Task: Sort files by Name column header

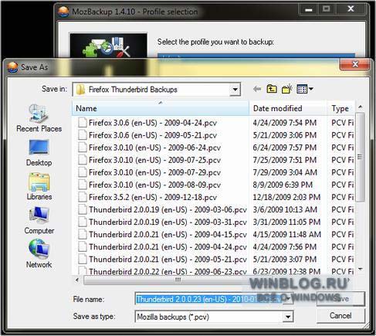Action: (x=161, y=108)
